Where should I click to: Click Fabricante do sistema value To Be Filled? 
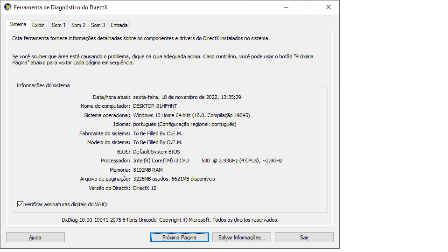pyautogui.click(x=158, y=133)
